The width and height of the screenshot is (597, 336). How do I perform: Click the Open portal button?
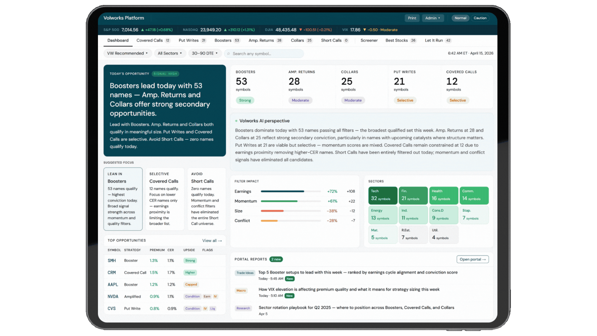(x=472, y=259)
